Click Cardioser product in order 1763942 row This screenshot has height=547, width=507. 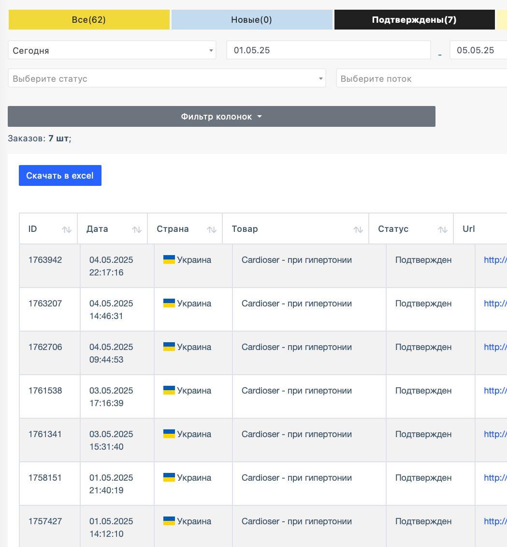pos(297,260)
